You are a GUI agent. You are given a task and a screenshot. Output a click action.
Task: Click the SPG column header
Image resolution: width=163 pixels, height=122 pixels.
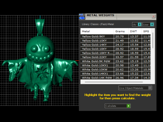[x=146, y=31]
